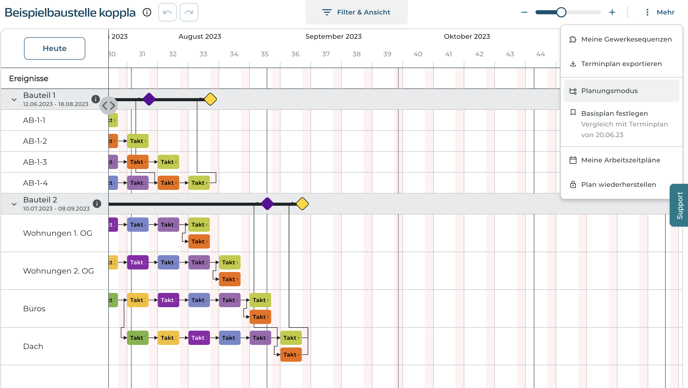The height and width of the screenshot is (388, 688).
Task: Activate Planungsmodus in the menu
Action: (x=621, y=91)
